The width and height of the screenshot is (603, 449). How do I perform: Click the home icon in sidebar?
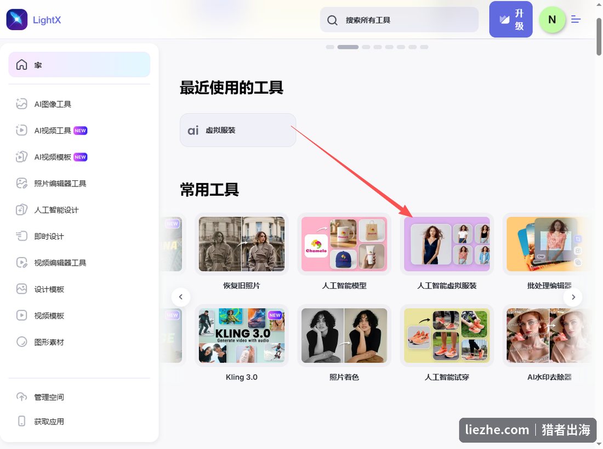(21, 65)
